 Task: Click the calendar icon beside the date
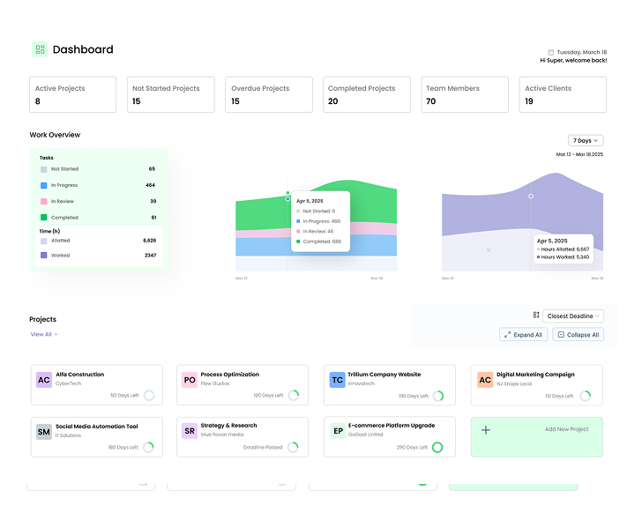pyautogui.click(x=551, y=52)
